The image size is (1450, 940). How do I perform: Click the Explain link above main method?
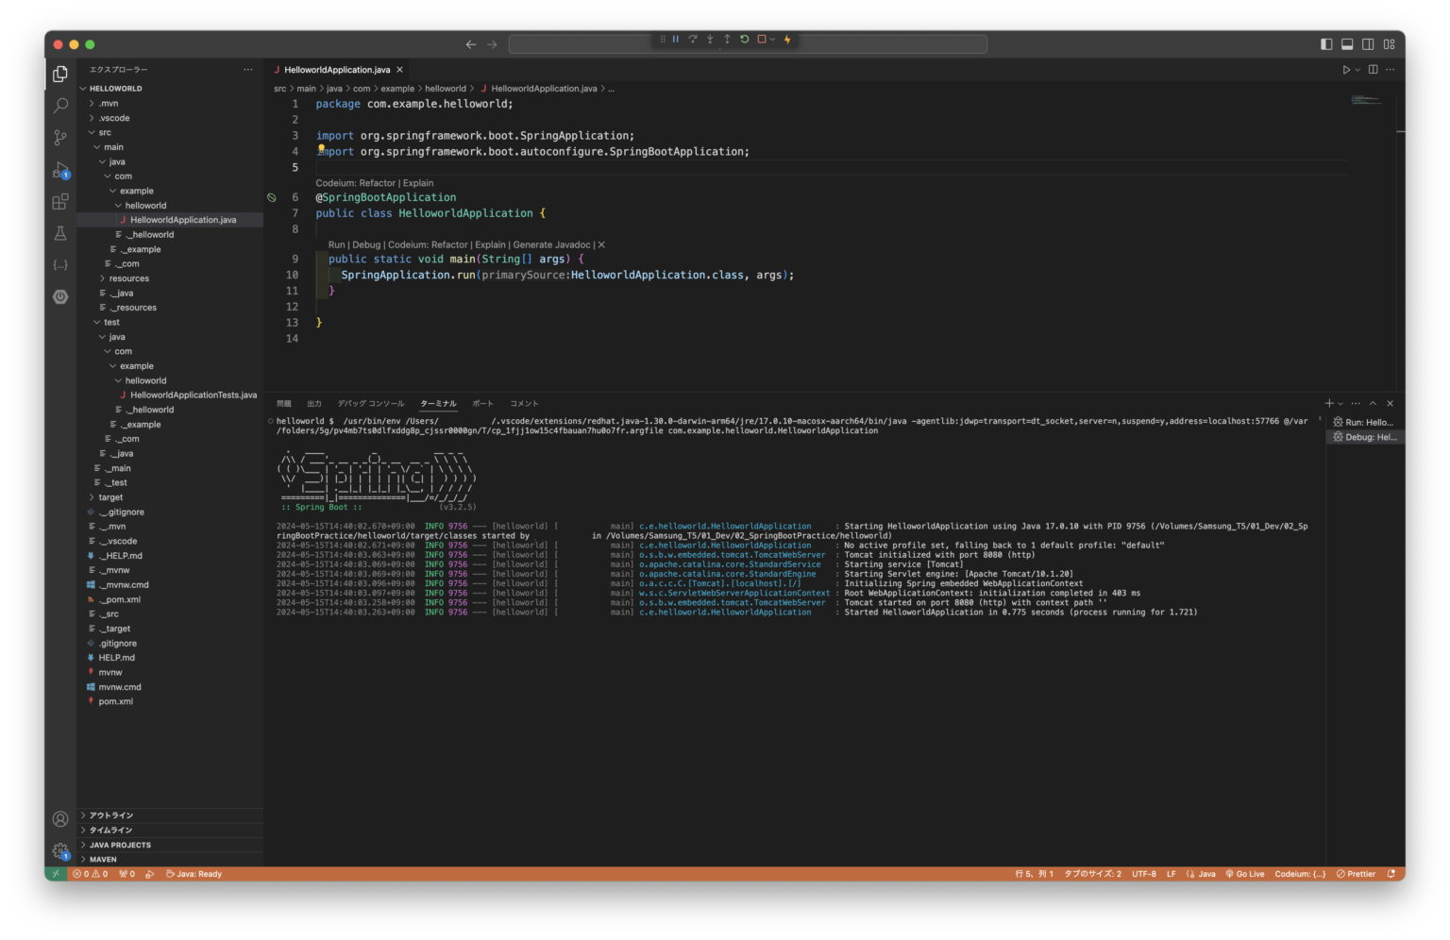click(490, 244)
